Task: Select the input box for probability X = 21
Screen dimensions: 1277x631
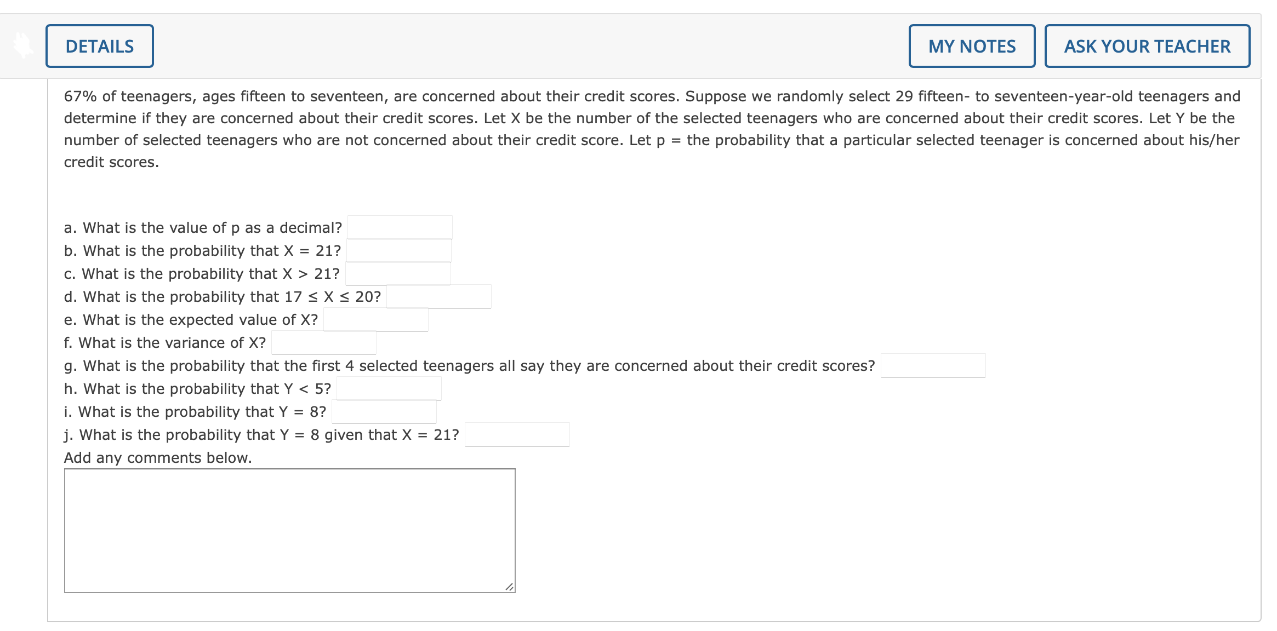Action: (x=400, y=250)
